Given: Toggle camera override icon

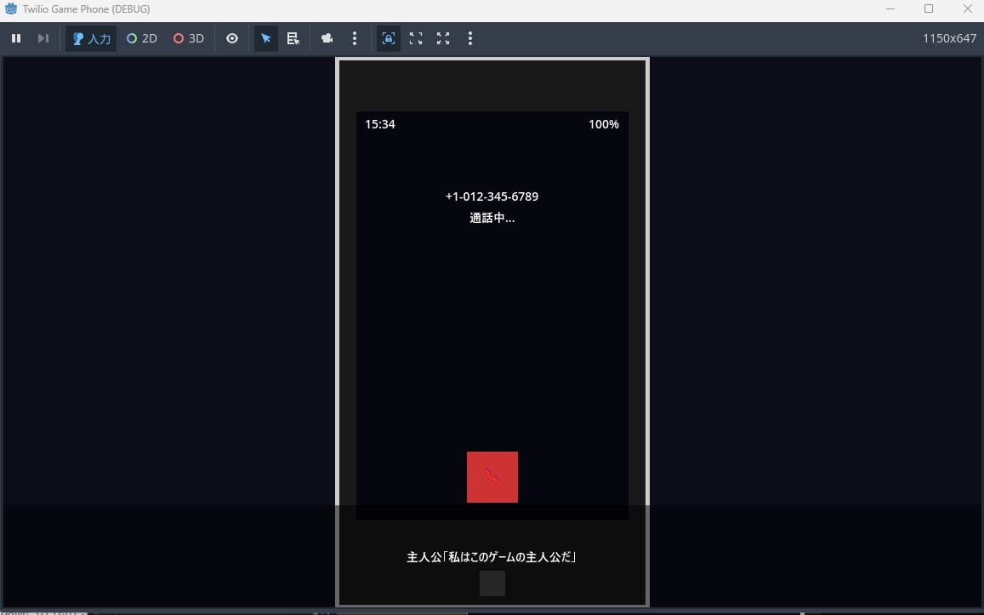Looking at the screenshot, I should (x=327, y=38).
